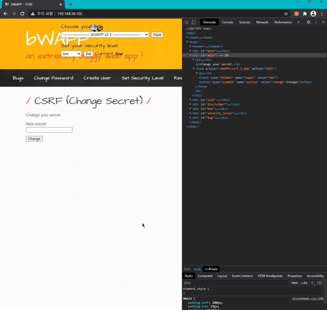Image resolution: width=327 pixels, height=310 pixels.
Task: Go forward to next page
Action: pyautogui.click(x=14, y=14)
